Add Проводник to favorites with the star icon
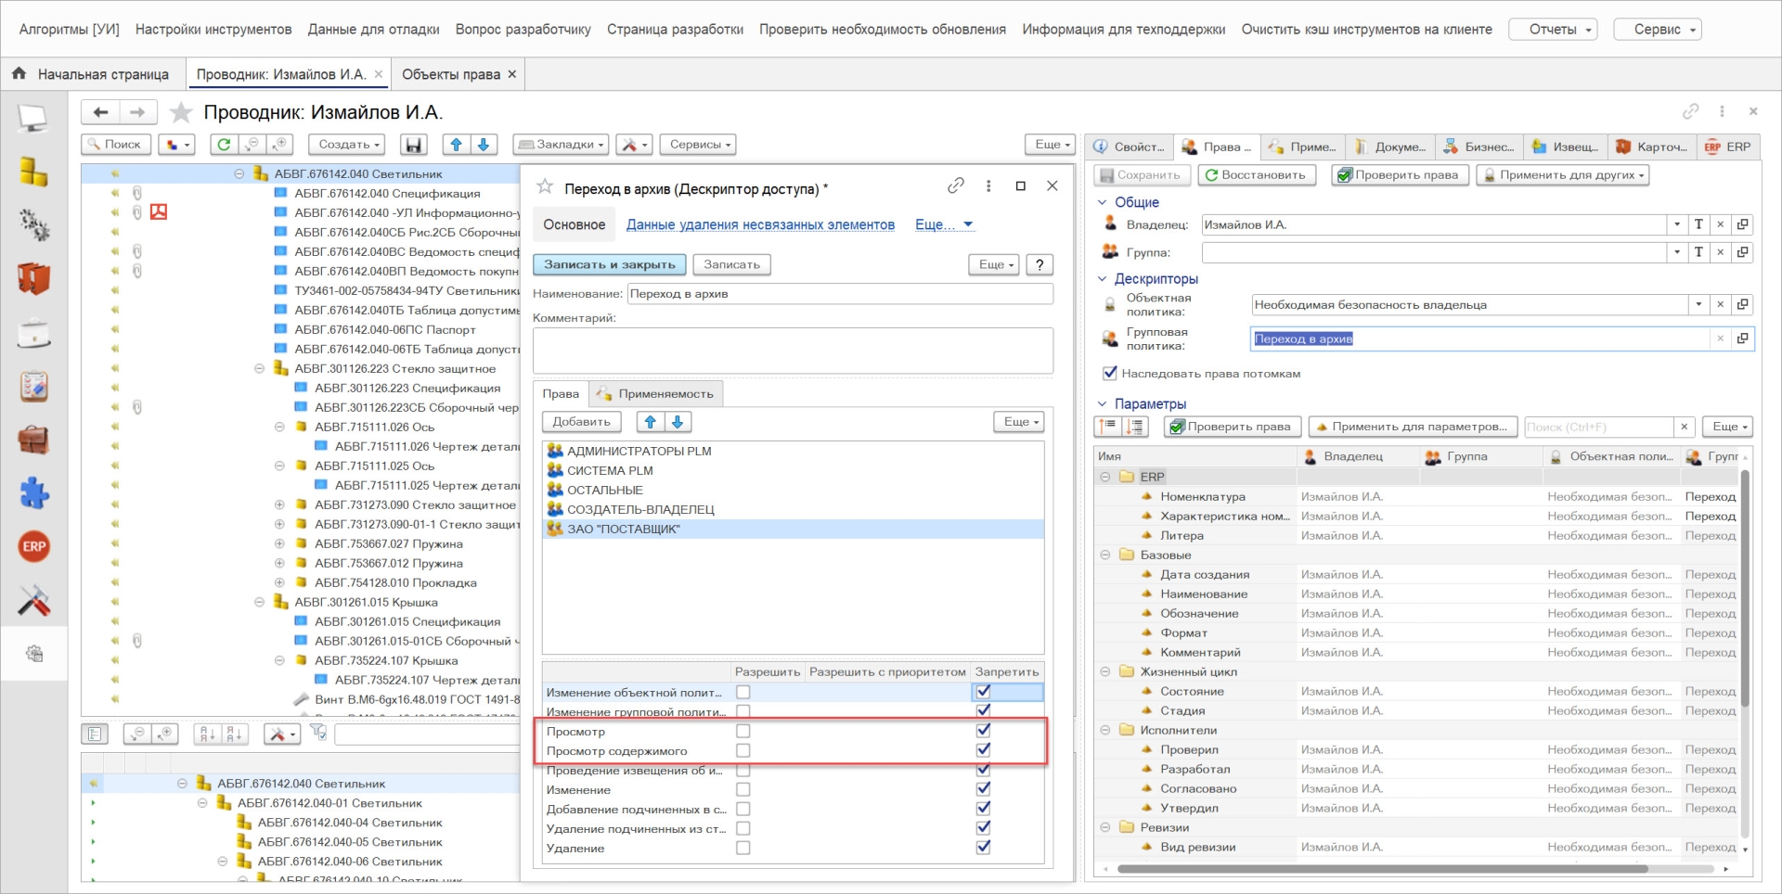1782x894 pixels. pos(181,113)
